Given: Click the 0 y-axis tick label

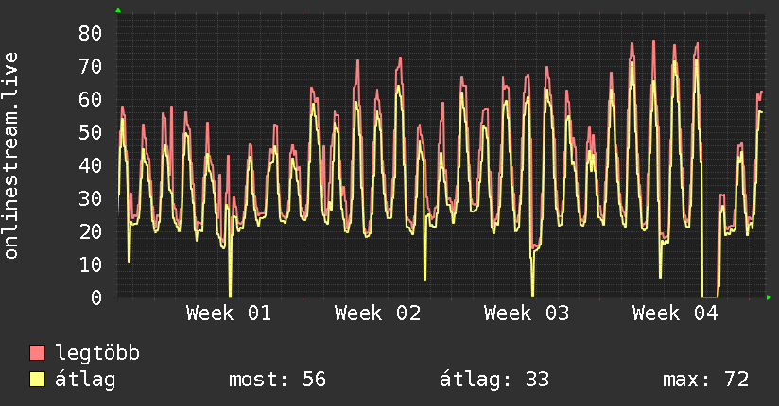Looking at the screenshot, I should (96, 297).
